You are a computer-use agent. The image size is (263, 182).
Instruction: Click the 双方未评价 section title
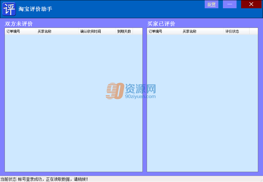click(18, 24)
